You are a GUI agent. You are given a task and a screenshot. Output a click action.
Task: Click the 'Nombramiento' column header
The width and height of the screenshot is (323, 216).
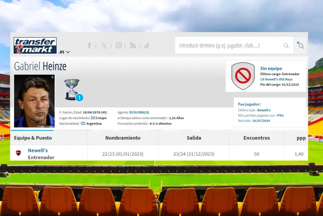coord(123,138)
